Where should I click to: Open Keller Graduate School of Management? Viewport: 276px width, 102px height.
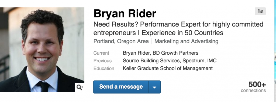168,68
